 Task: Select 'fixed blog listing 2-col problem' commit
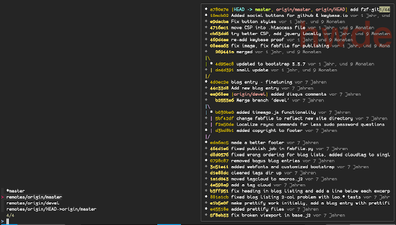point(296,197)
